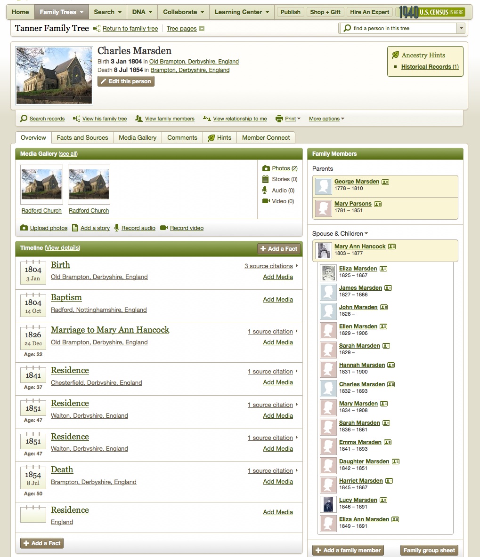Open the Radford Church photo thumbnail
The height and width of the screenshot is (557, 480).
41,184
